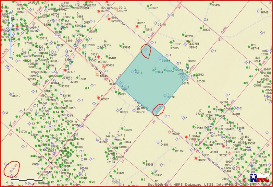Click the green well labeled 10245
This screenshot has width=273, height=187.
tap(144, 32)
